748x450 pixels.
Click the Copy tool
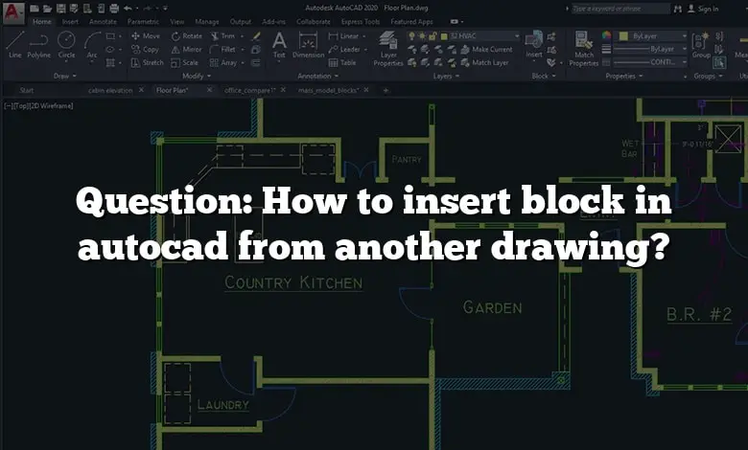[x=145, y=50]
